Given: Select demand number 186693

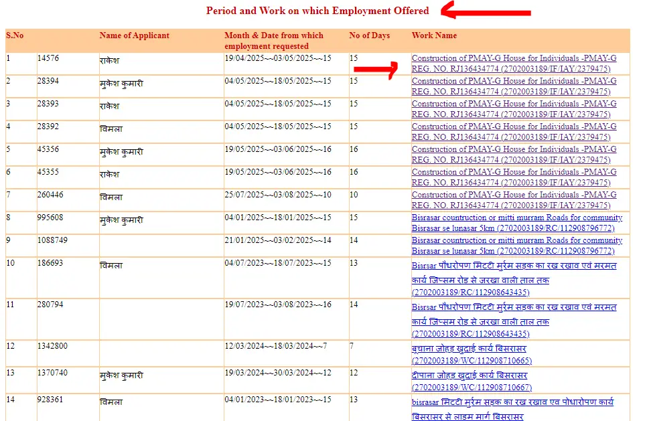Looking at the screenshot, I should pos(50,263).
